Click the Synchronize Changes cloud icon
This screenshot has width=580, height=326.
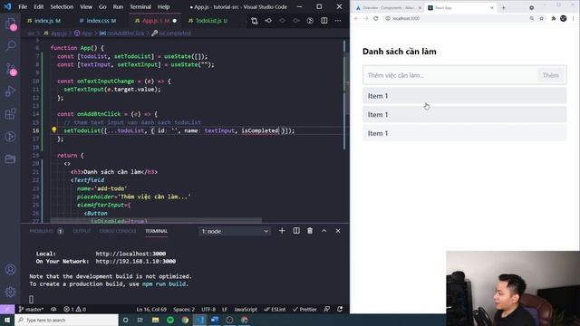[x=53, y=310]
